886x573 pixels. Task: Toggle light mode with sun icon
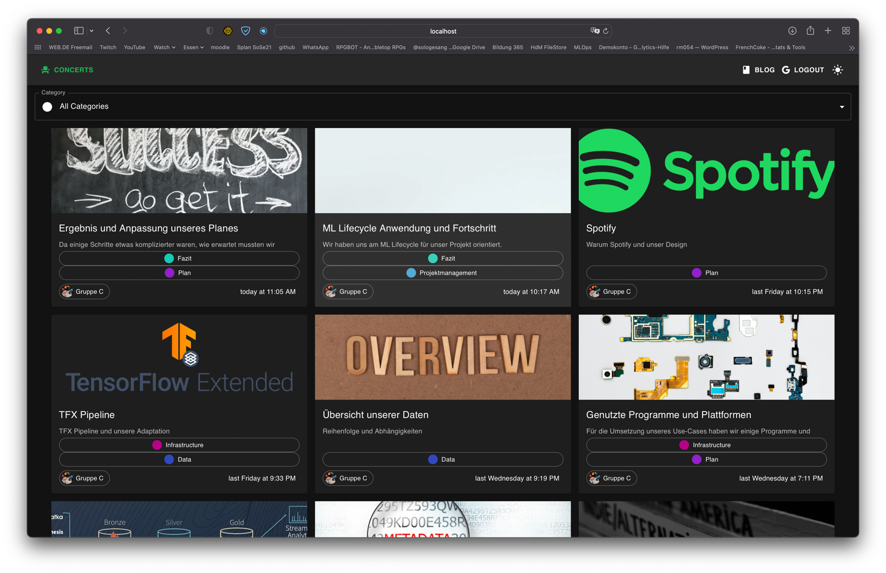[838, 70]
